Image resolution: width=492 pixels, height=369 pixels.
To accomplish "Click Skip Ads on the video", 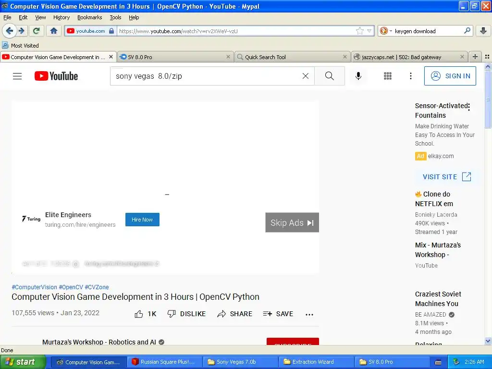I will point(292,222).
